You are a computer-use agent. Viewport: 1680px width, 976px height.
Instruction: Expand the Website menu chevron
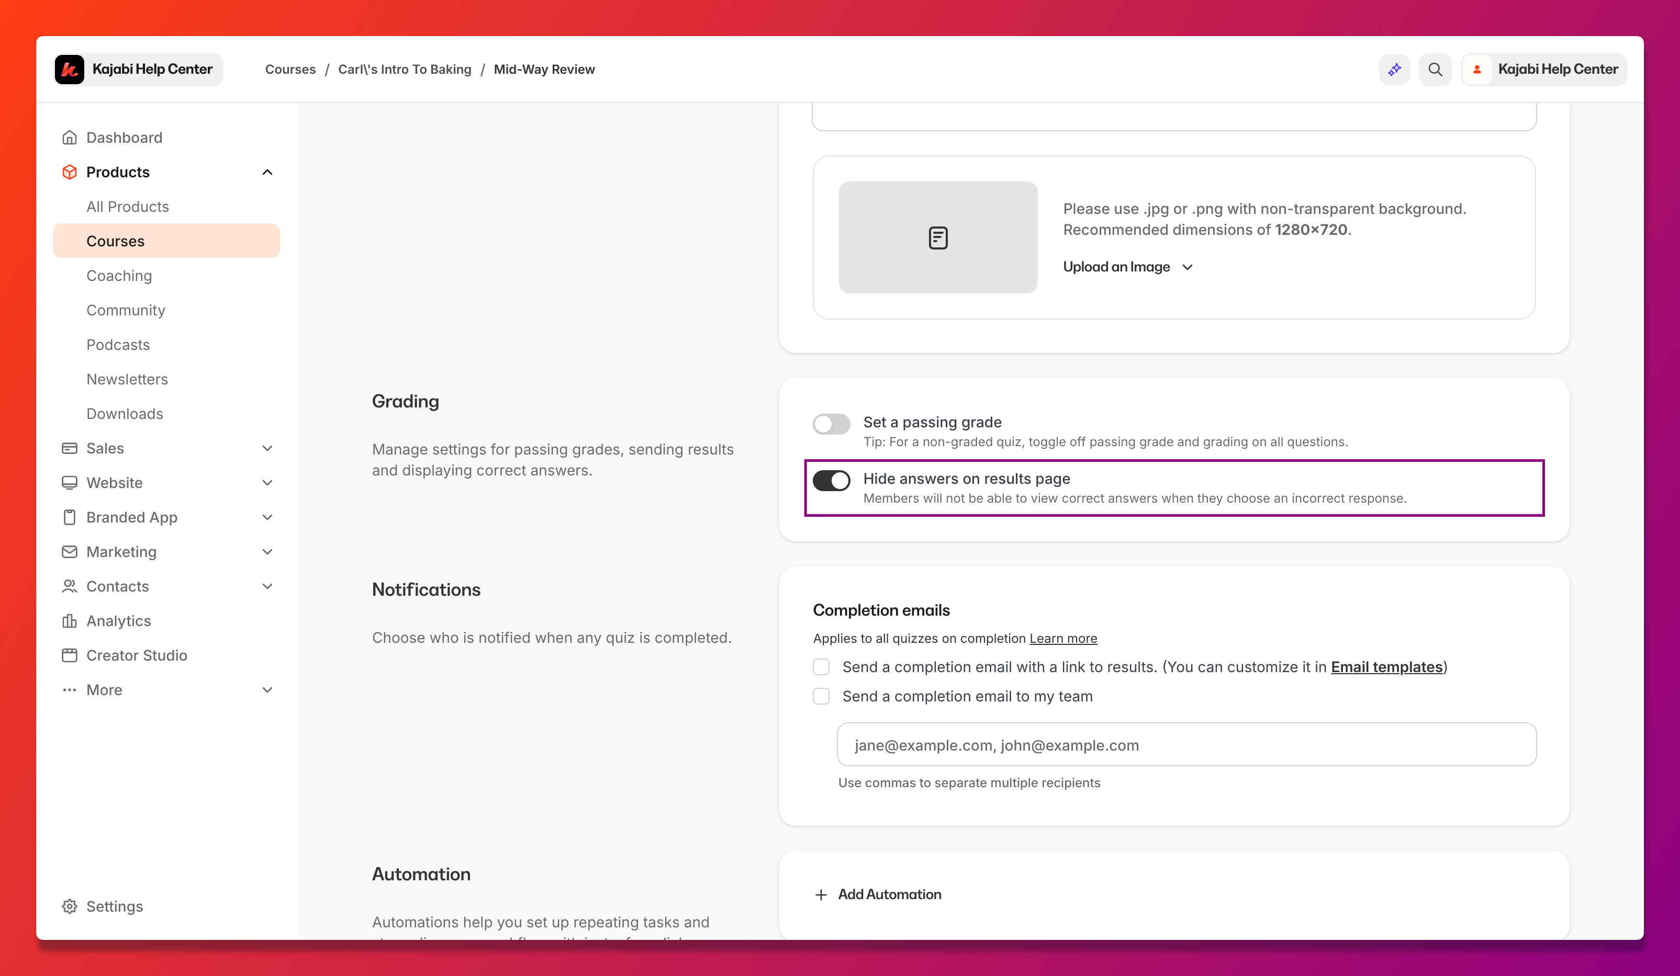point(267,482)
